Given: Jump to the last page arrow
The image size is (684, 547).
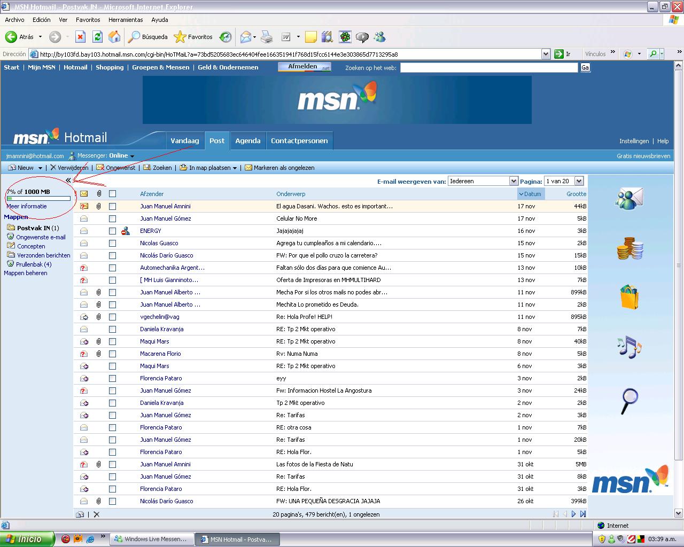Looking at the screenshot, I should click(x=582, y=514).
